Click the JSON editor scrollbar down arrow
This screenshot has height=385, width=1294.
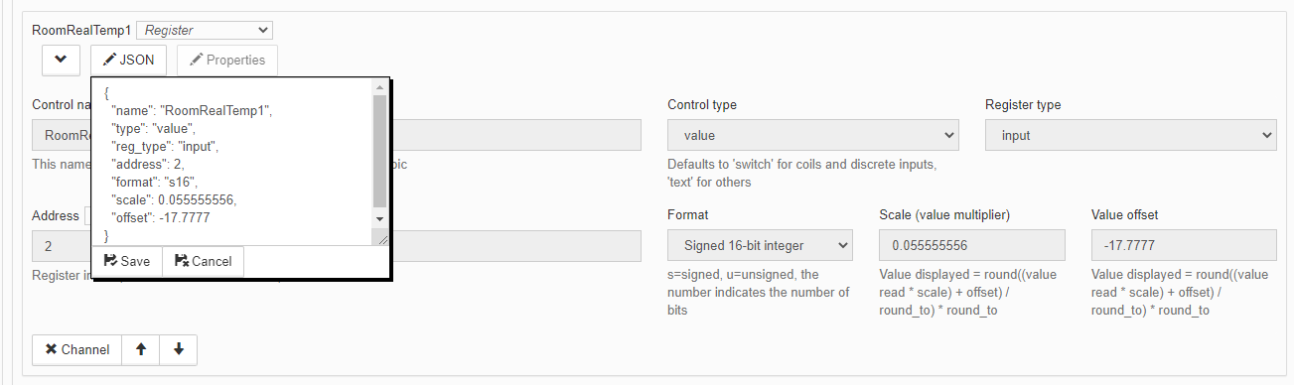379,218
